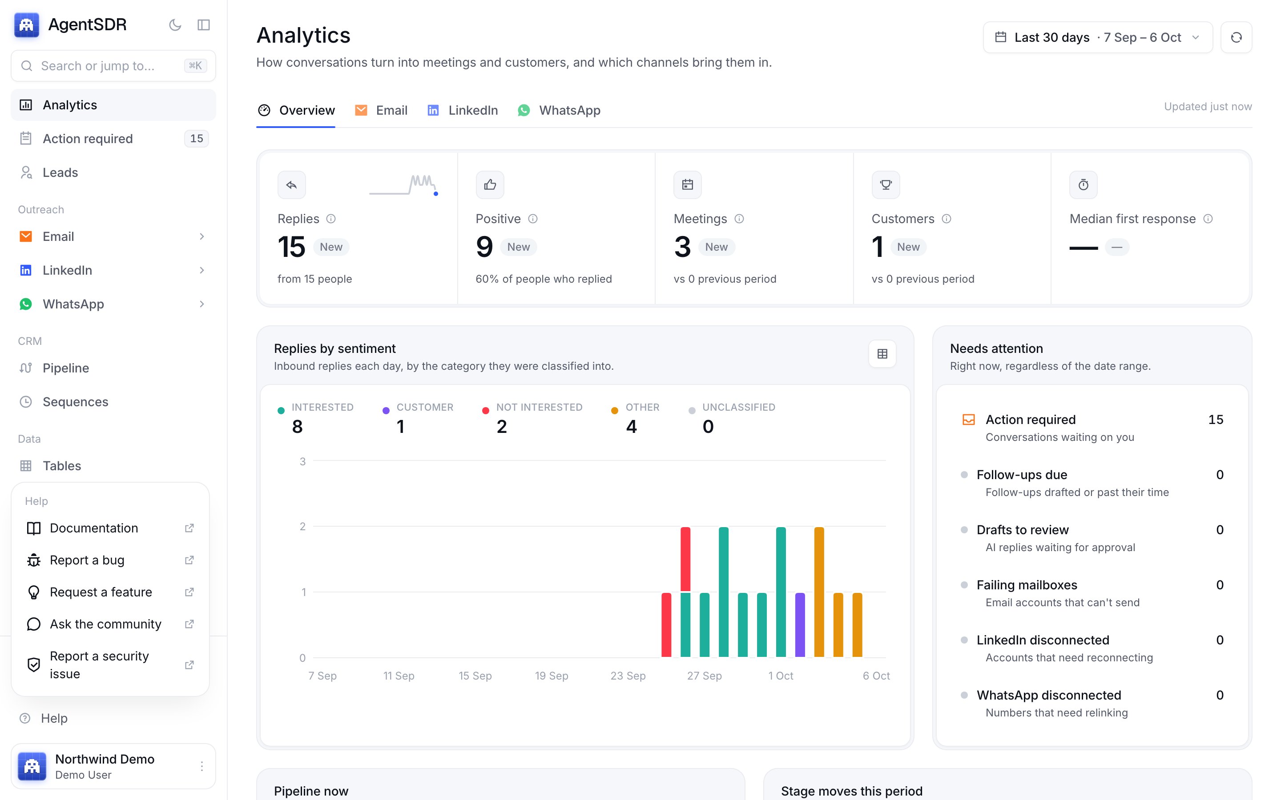
Task: Click the refresh analytics icon button
Action: click(x=1236, y=38)
